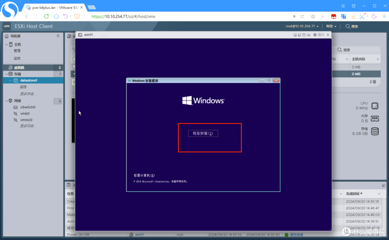Select 监控 under datastore1
This screenshot has height=240, width=389.
[x=23, y=87]
